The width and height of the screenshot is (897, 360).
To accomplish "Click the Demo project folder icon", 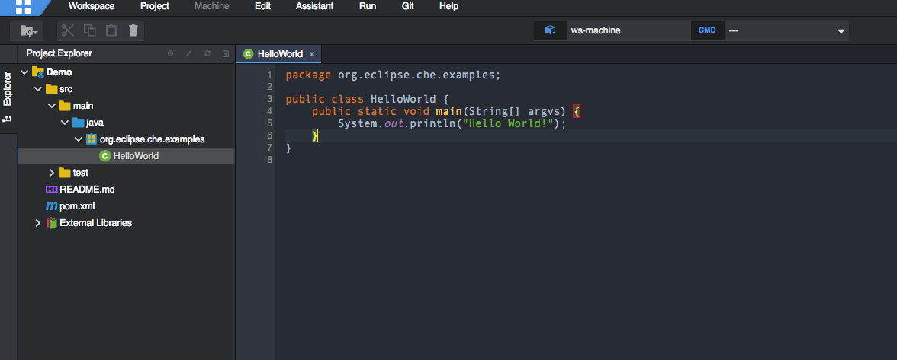I will pyautogui.click(x=38, y=72).
